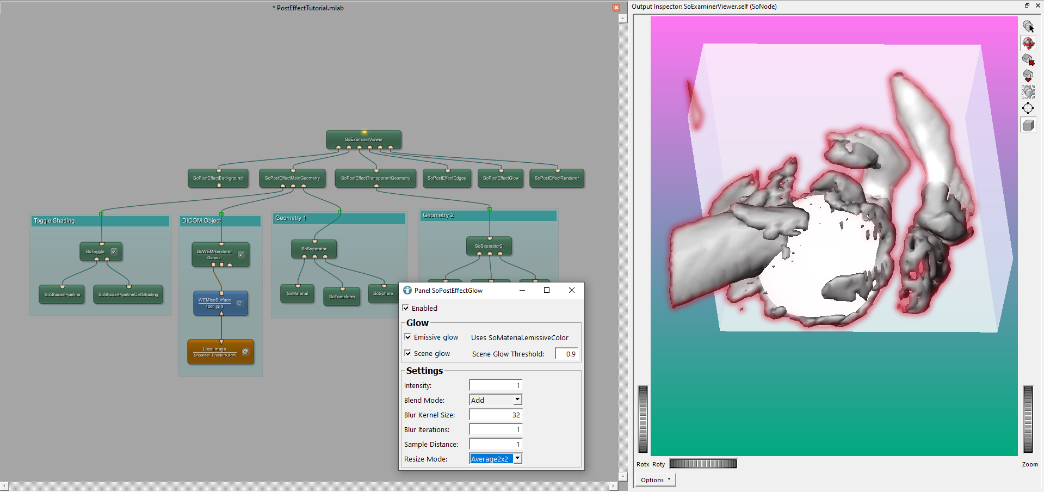1044x492 pixels.
Task: Toggle the perspective camera cube icon
Action: point(1028,125)
